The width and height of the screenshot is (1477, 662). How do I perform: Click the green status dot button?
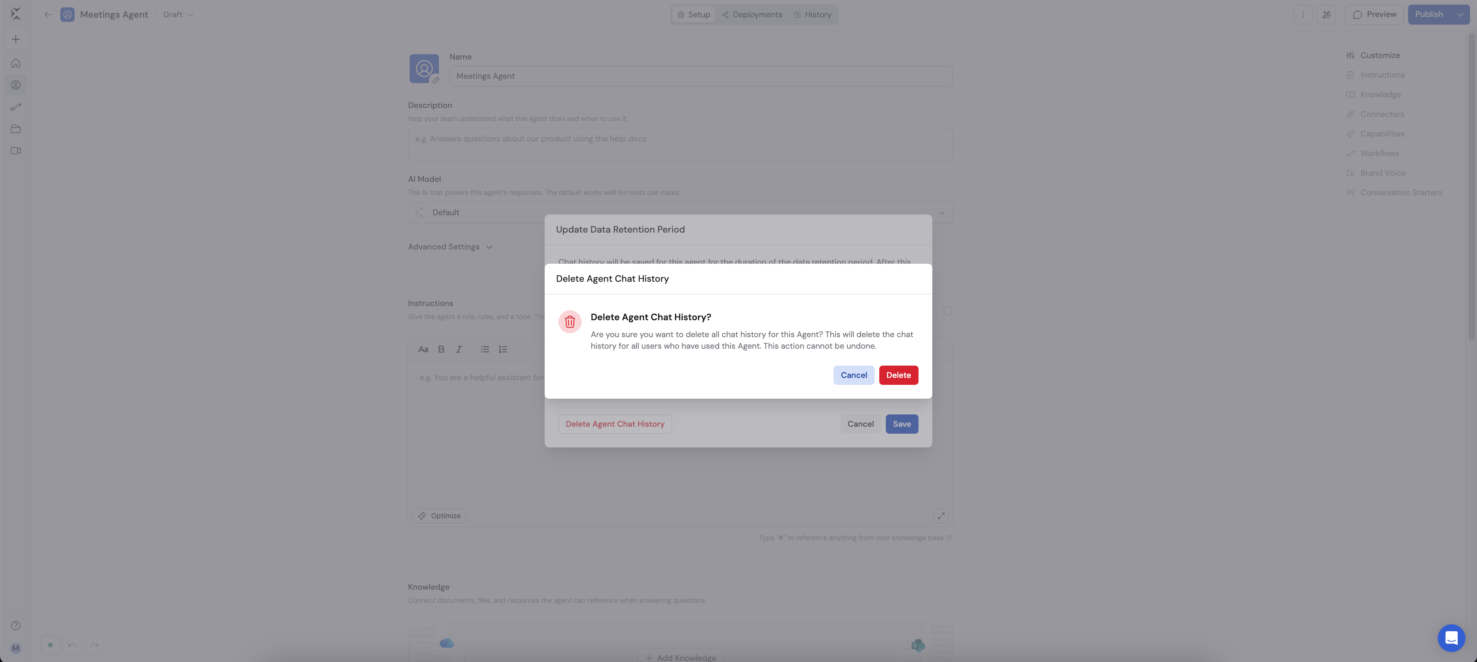(50, 645)
